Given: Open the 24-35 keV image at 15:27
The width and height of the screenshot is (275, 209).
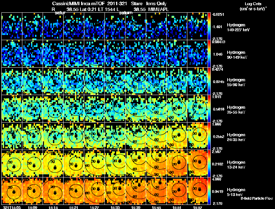Looking at the screenshot, I should coord(94,136).
